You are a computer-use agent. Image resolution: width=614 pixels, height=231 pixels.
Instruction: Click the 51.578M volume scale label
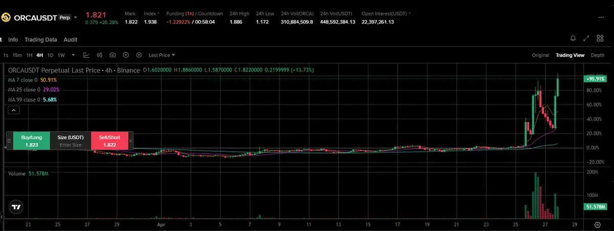point(595,206)
